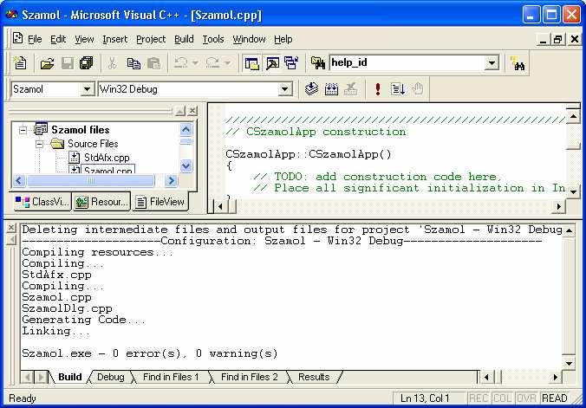586x408 pixels.
Task: Switch to the ClassView tab
Action: pos(42,202)
